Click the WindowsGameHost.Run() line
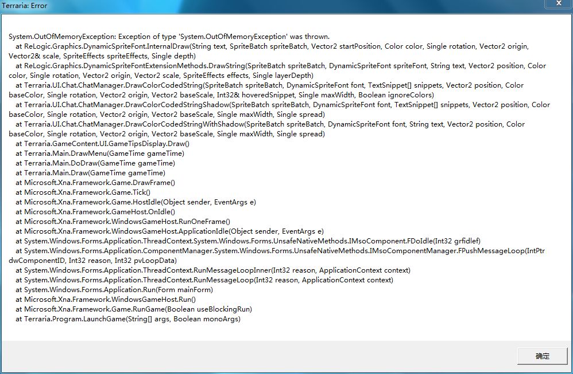Image resolution: width=573 pixels, height=374 pixels. [x=106, y=300]
